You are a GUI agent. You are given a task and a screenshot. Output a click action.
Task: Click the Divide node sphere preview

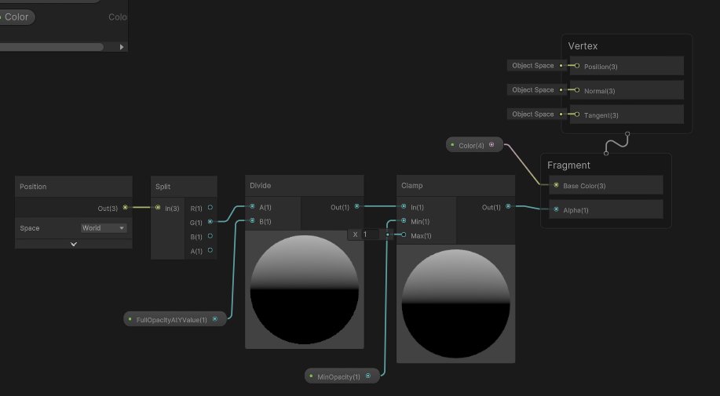point(305,289)
